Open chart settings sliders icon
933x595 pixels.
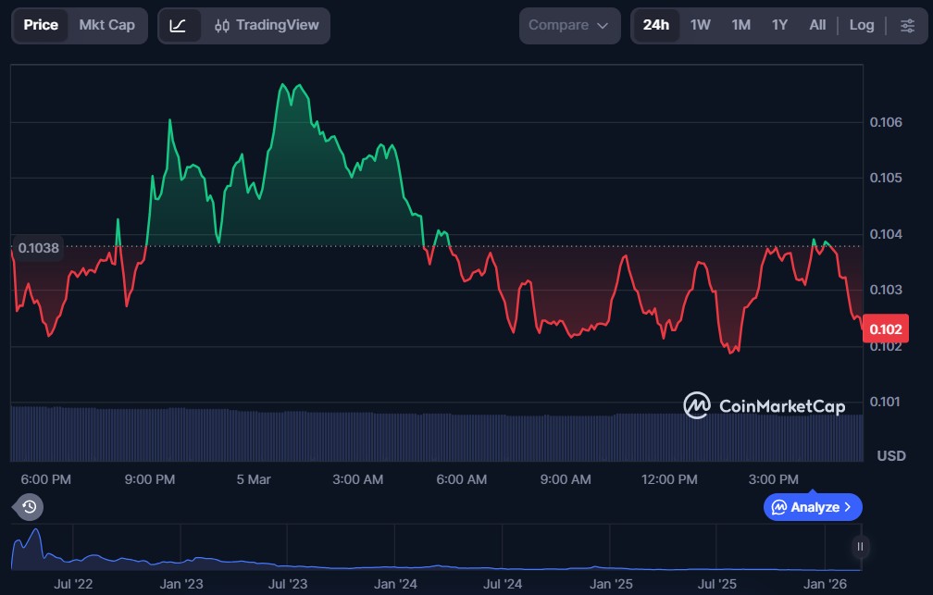click(x=907, y=26)
